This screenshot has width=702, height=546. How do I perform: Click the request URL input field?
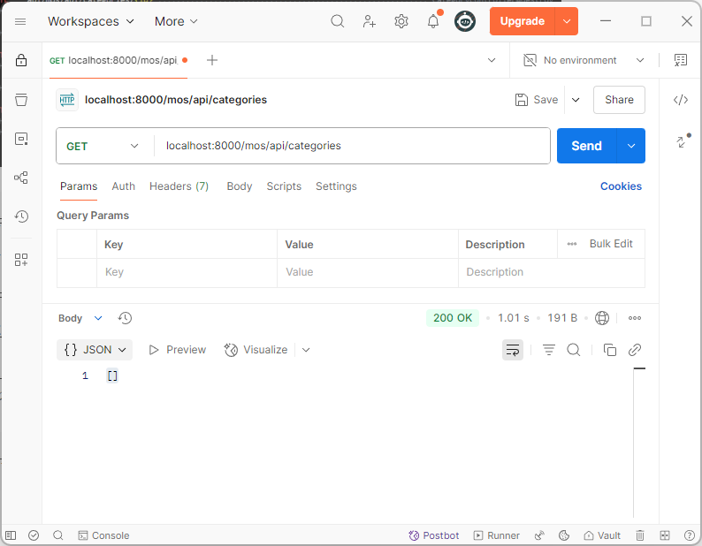point(354,146)
